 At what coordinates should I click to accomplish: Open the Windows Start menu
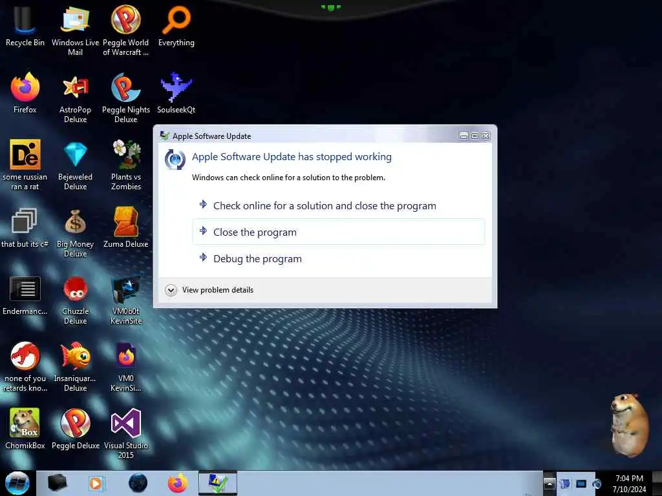[x=17, y=483]
